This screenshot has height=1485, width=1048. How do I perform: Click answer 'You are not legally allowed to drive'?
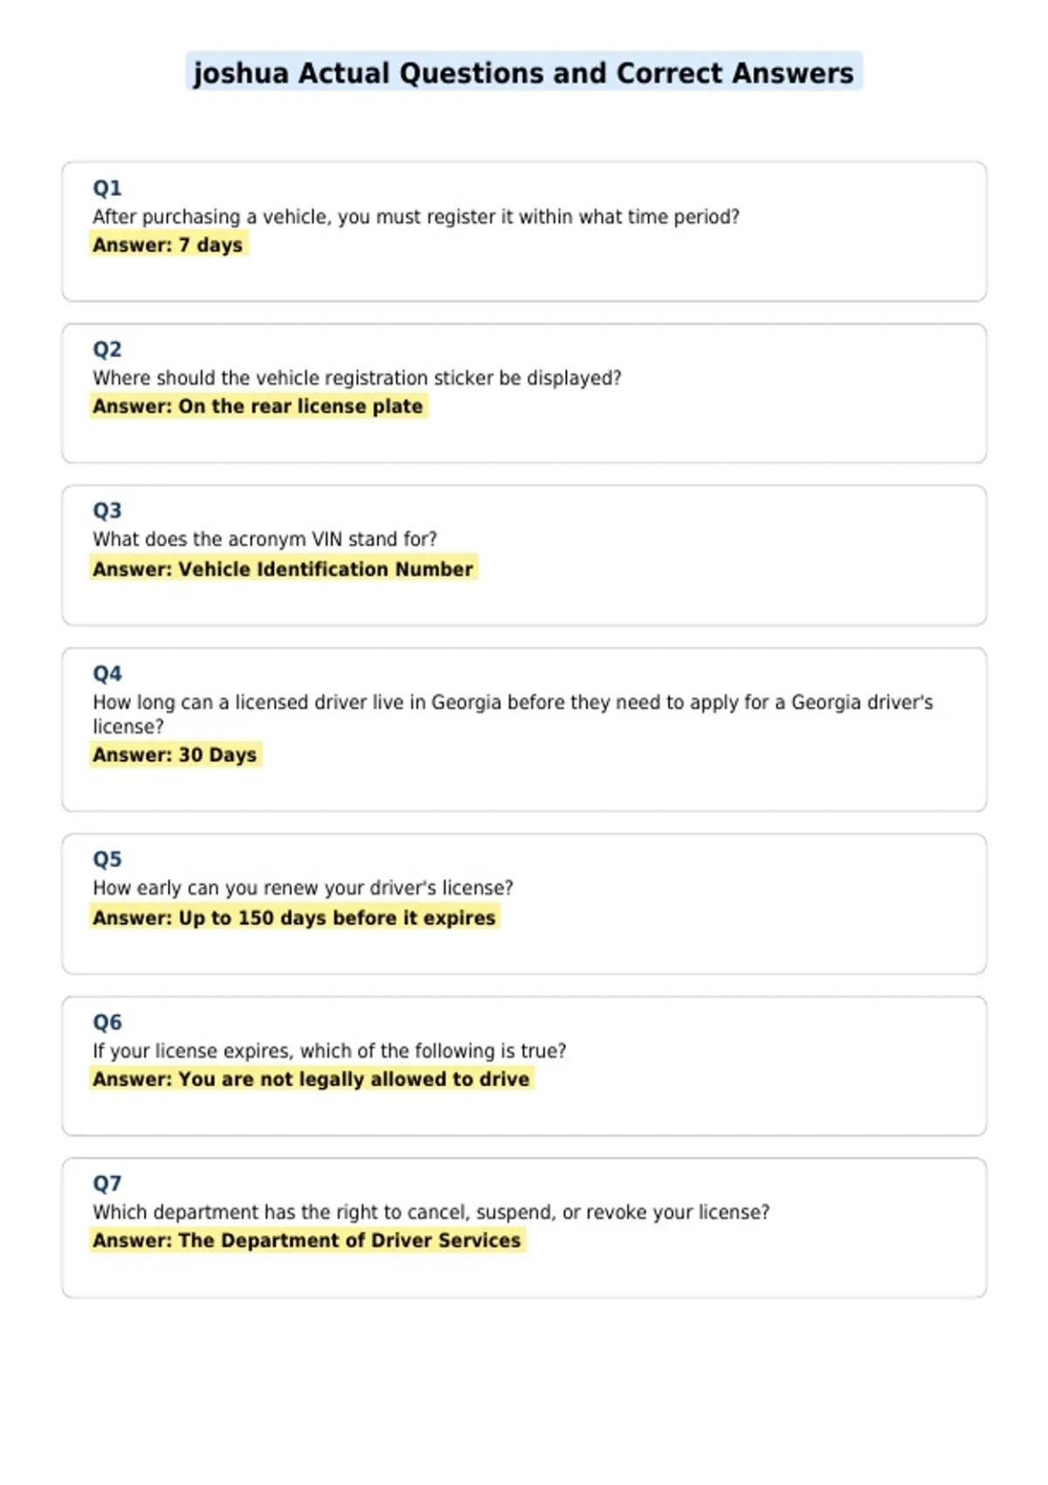312,1079
